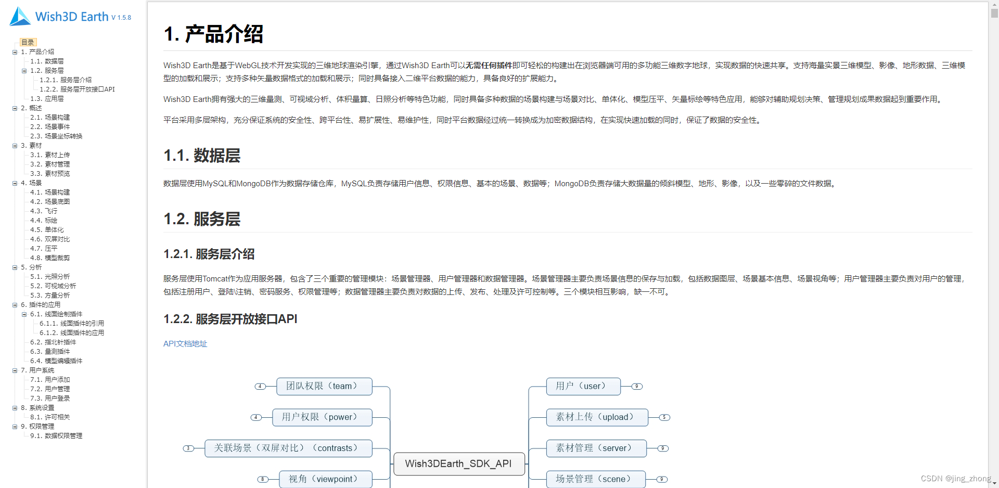Open '4.7. 压平' entry
The height and width of the screenshot is (488, 999).
44,249
